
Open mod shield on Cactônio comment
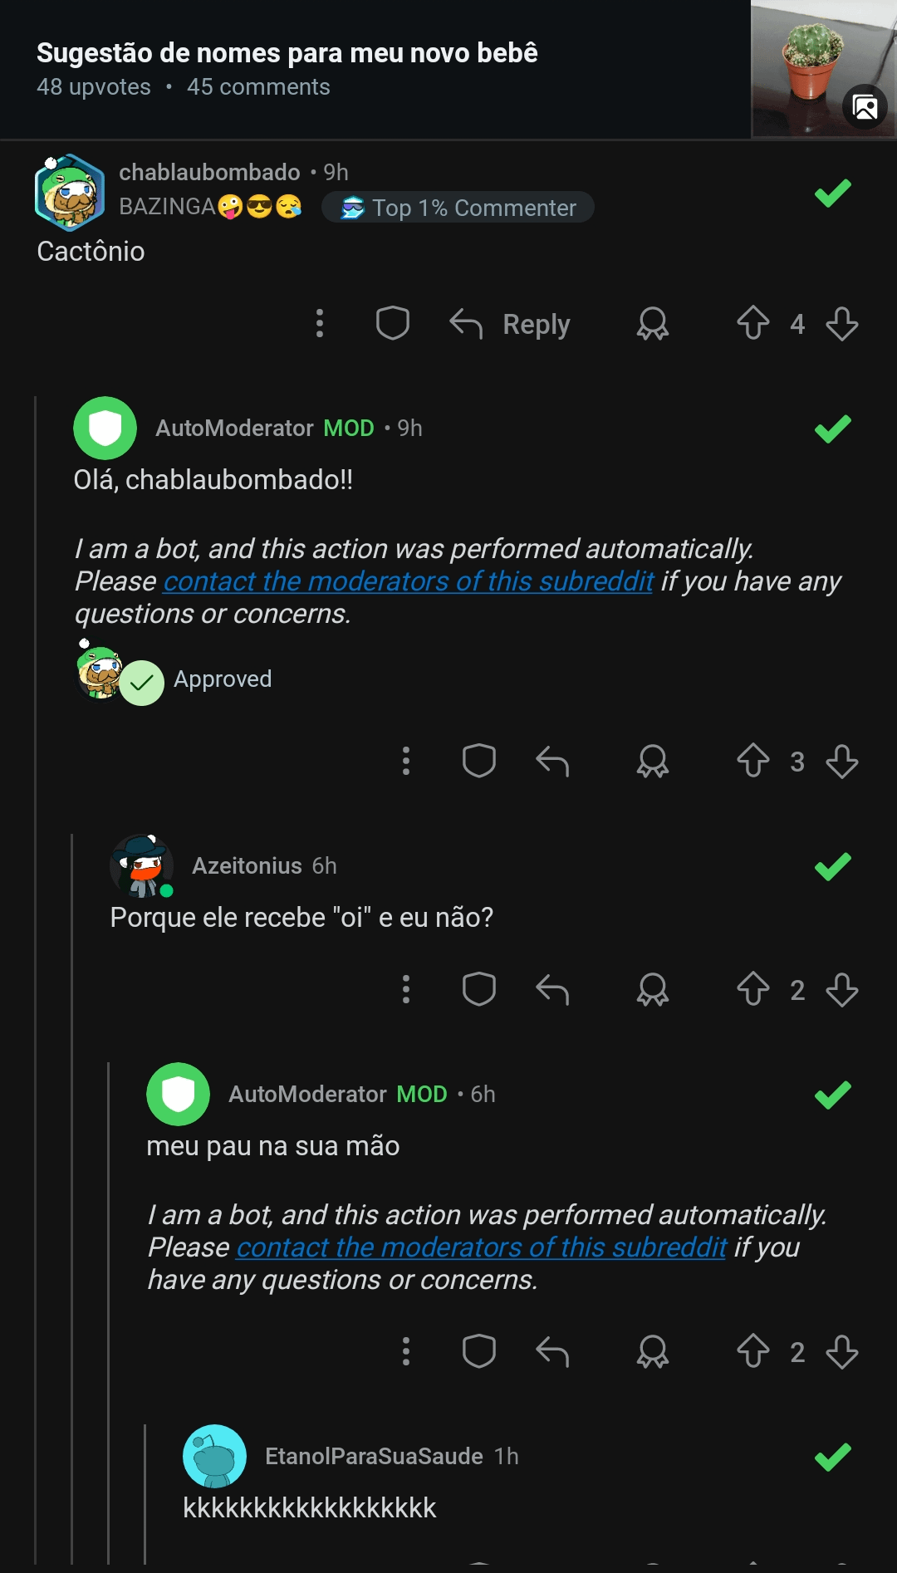click(393, 323)
